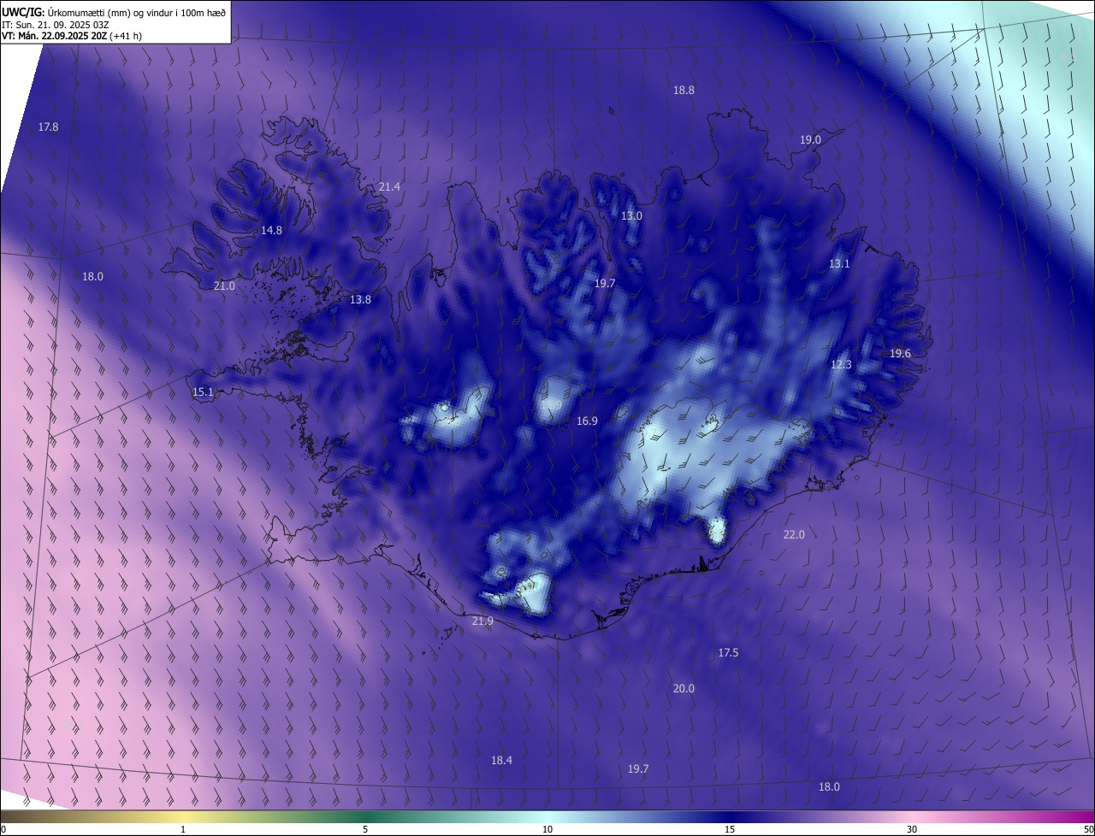Click the 18.4 value label

coord(501,760)
